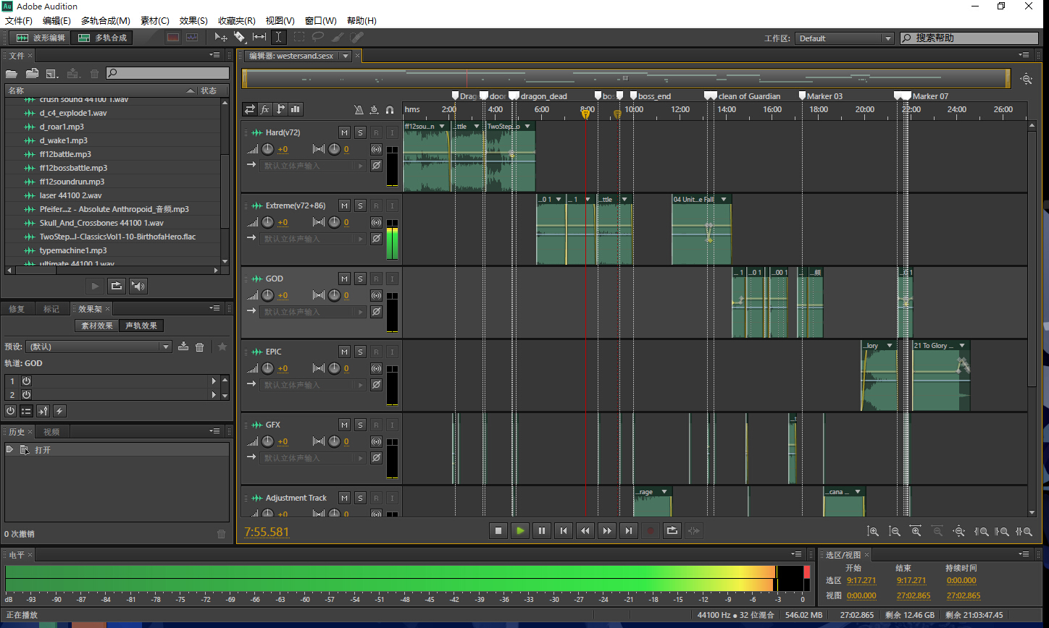Open the 04 Unit clip dropdown arrow
The width and height of the screenshot is (1049, 628).
tap(723, 199)
